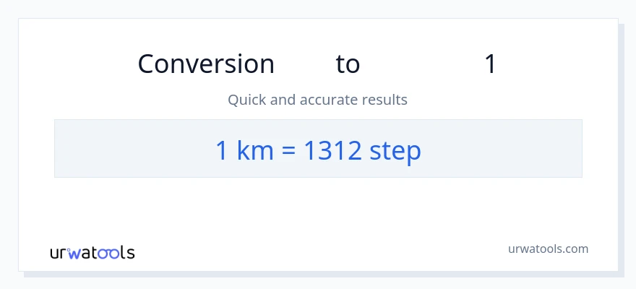This screenshot has height=289, width=636.
Task: Click the word "and" in the subtitle
Action: tap(282, 100)
